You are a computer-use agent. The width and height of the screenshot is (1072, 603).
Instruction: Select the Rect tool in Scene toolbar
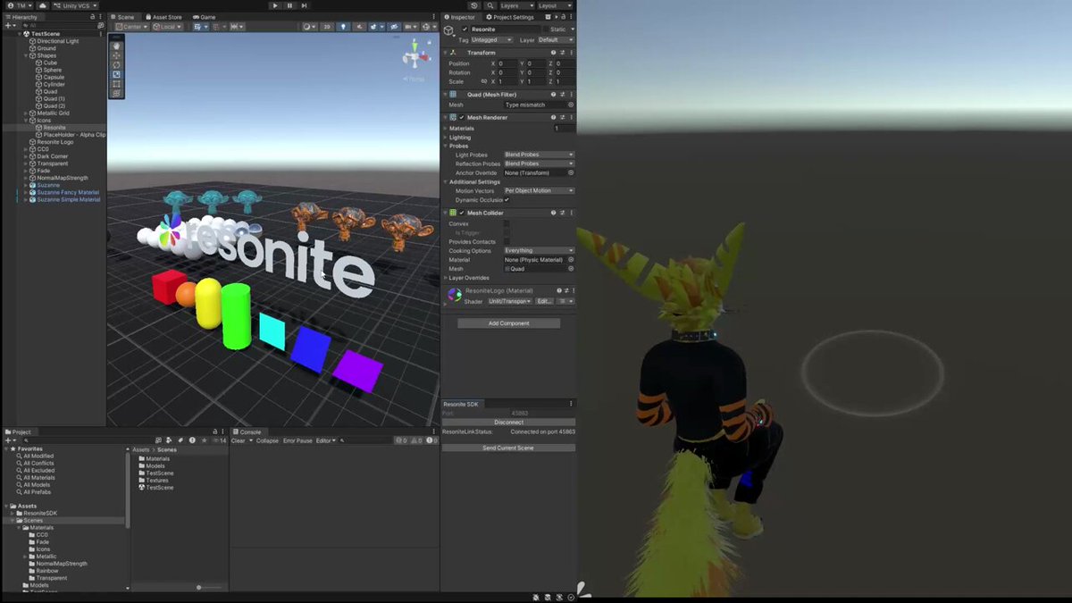tap(116, 84)
